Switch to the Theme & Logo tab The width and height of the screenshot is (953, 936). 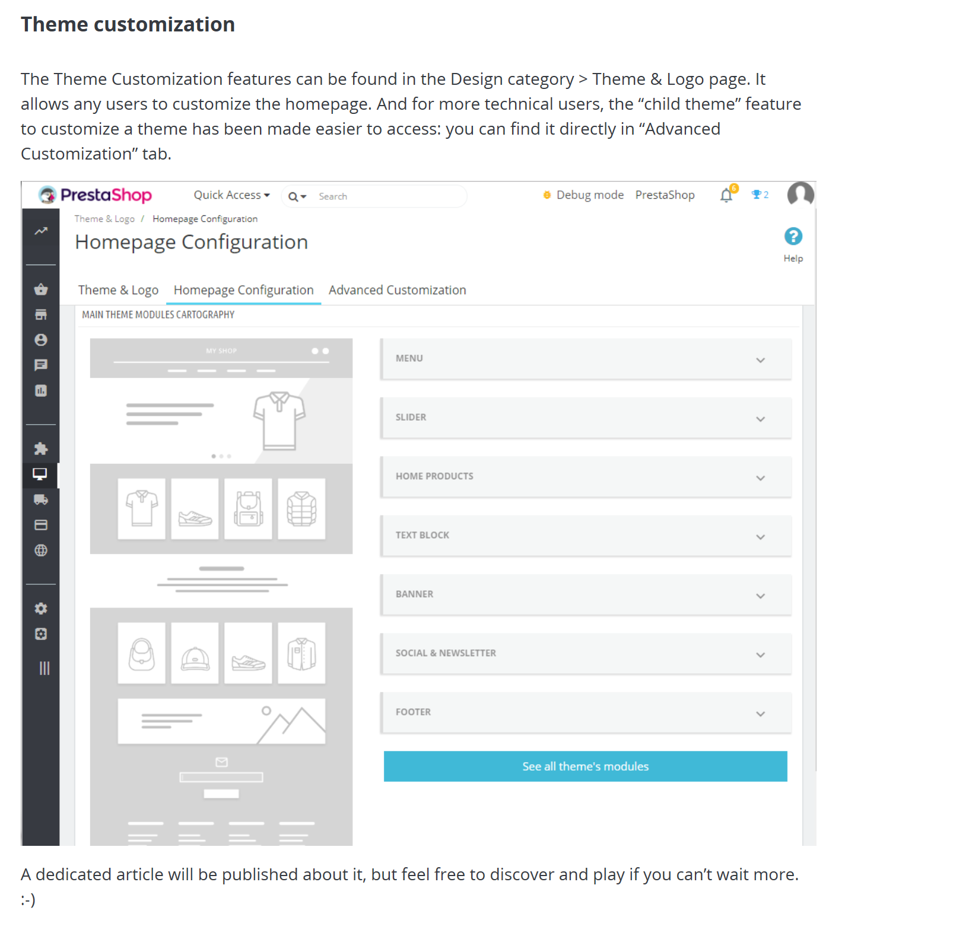[118, 290]
